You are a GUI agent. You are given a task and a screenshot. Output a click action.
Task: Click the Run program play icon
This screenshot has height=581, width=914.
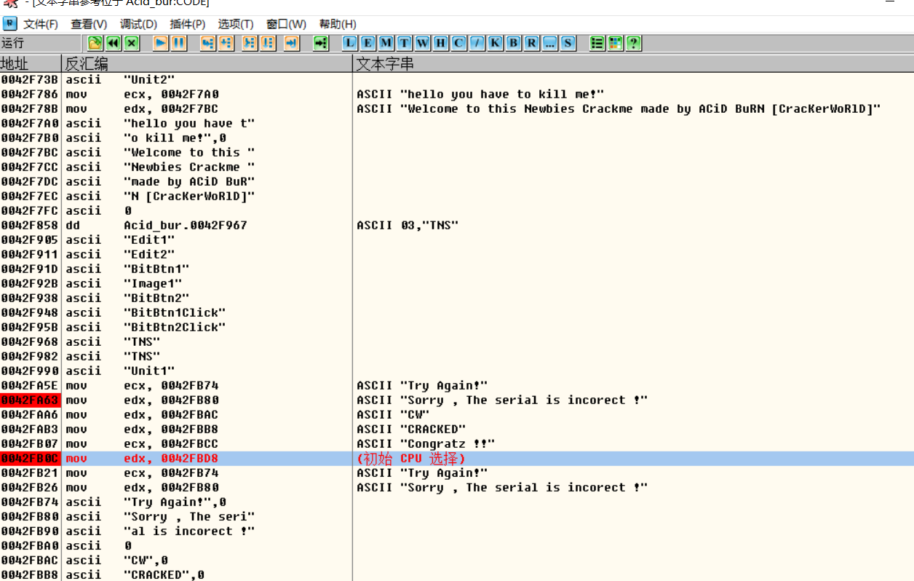pos(161,43)
